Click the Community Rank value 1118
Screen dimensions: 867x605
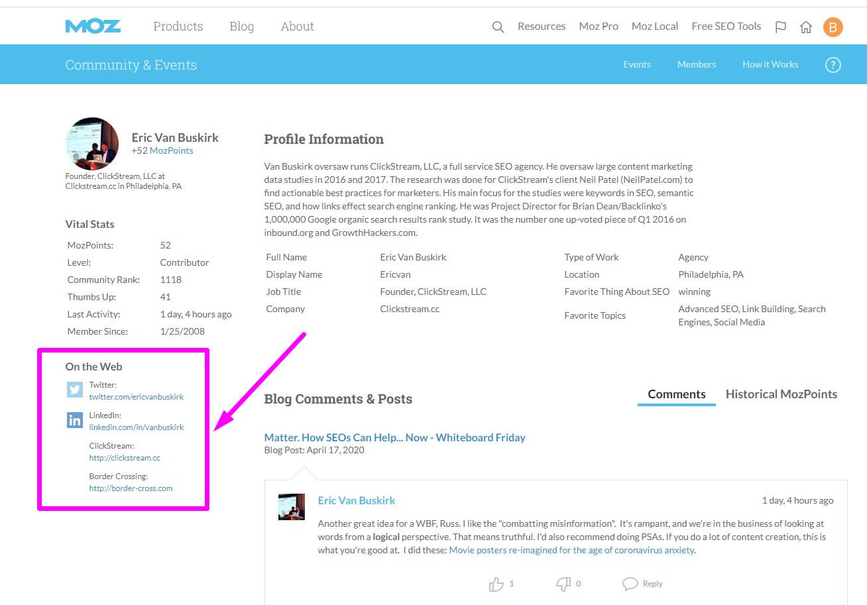click(171, 280)
